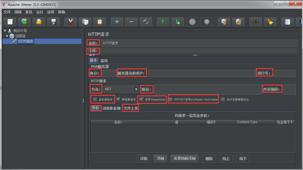Collapse the 线程组 tree node

[x=7, y=36]
